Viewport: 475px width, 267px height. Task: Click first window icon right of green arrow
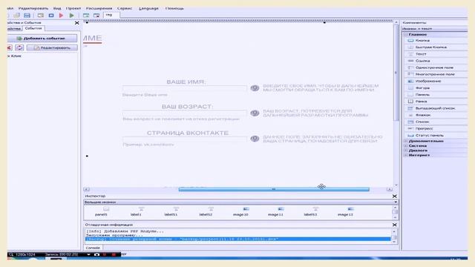(86, 16)
